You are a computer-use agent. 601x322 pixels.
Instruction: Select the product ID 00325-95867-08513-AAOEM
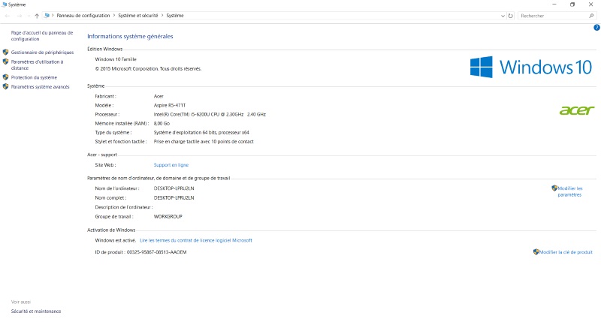point(157,252)
